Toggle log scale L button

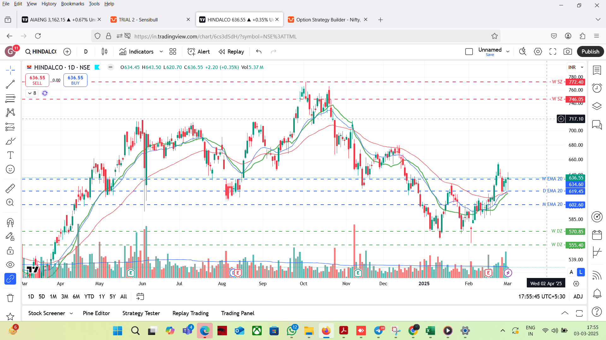click(581, 272)
